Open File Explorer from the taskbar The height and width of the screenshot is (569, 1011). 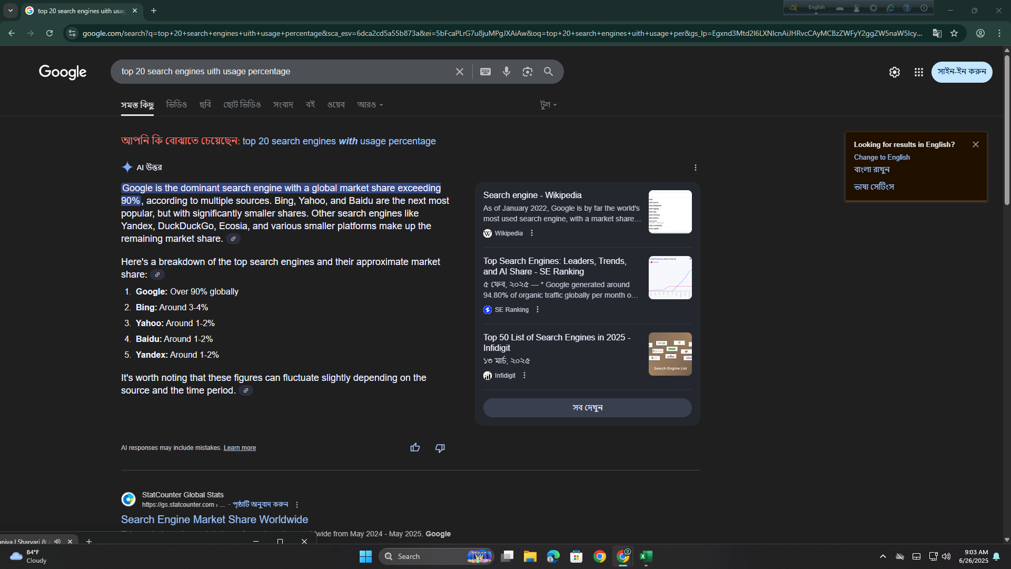click(530, 556)
